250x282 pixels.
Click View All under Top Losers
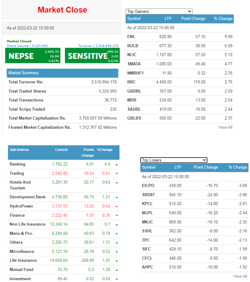point(240,276)
